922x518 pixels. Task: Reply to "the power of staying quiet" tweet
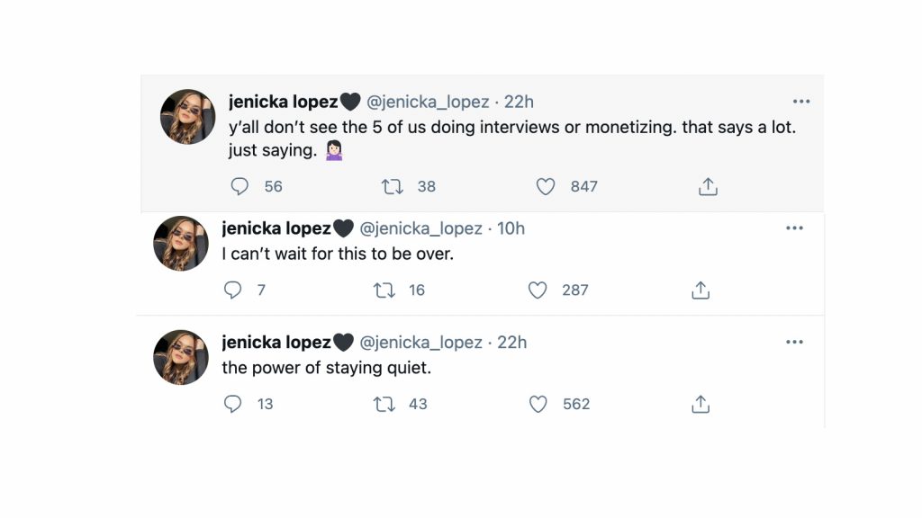click(x=232, y=404)
